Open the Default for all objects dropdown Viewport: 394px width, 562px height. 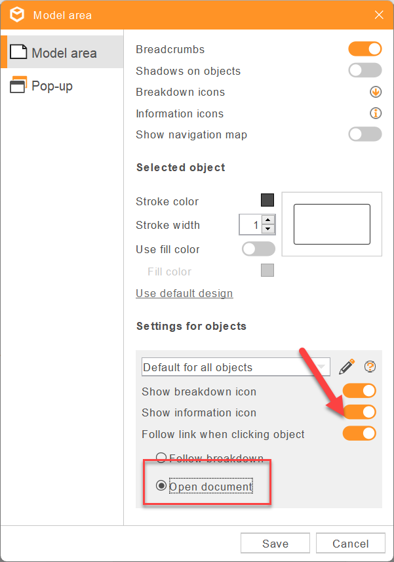point(236,367)
